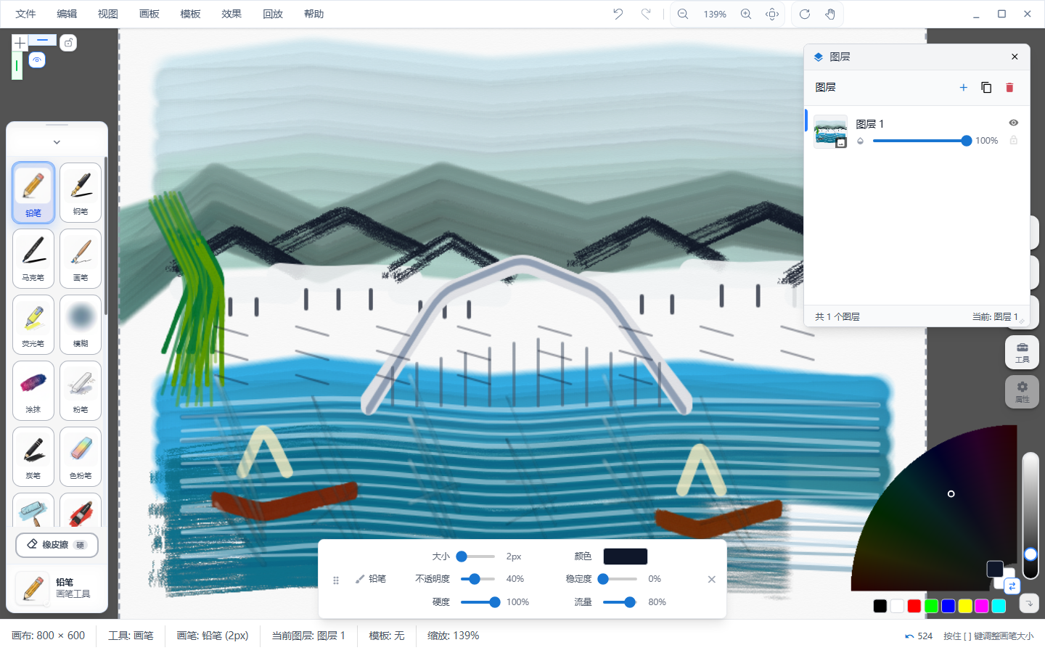Open the 回放 menu
The image size is (1045, 653).
tap(273, 14)
